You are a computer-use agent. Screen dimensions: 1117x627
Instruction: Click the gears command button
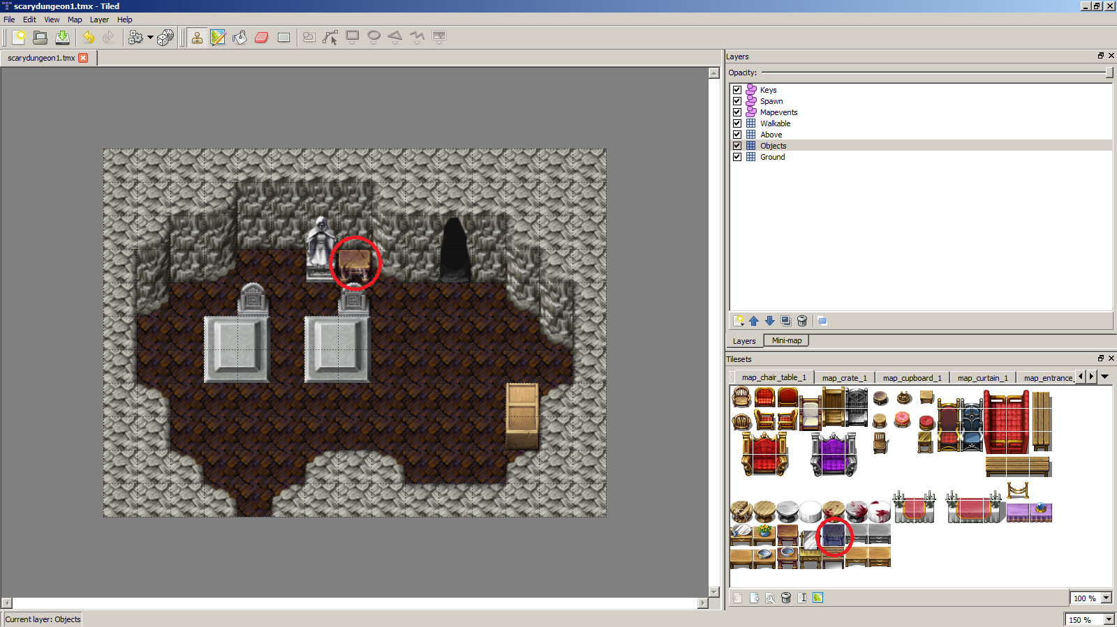135,37
